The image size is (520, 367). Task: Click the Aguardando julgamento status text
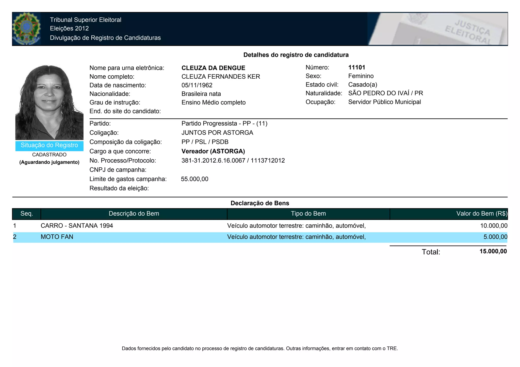(x=49, y=162)
